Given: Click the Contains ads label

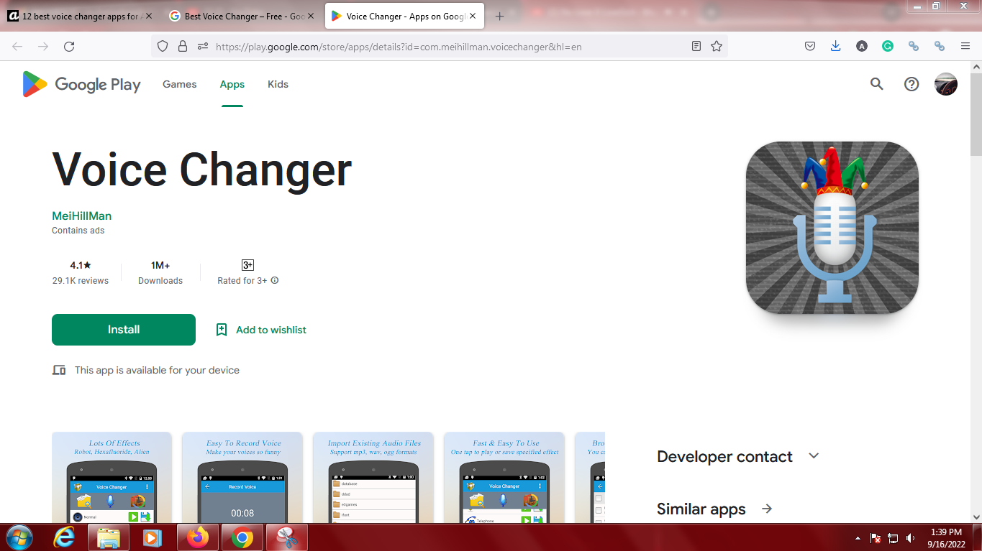Looking at the screenshot, I should (78, 231).
